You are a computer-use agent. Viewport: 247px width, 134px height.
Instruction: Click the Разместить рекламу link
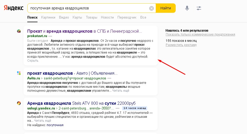pyautogui.click(x=181, y=45)
